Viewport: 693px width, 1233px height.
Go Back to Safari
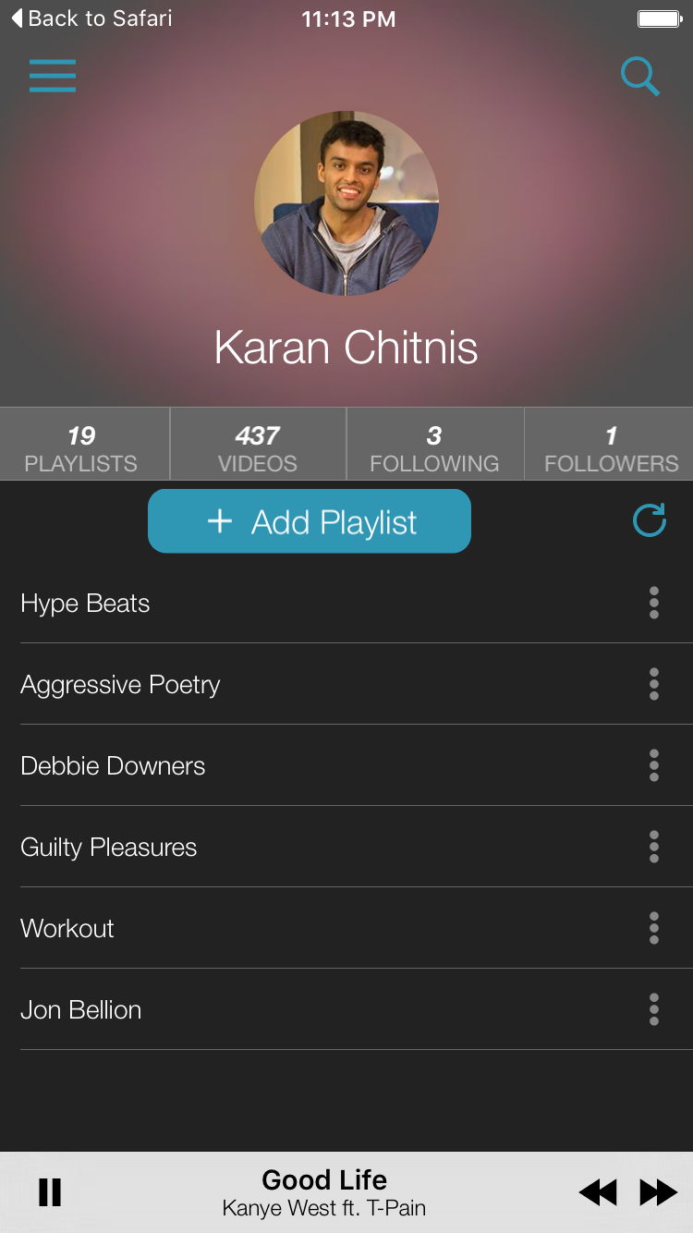[x=91, y=18]
